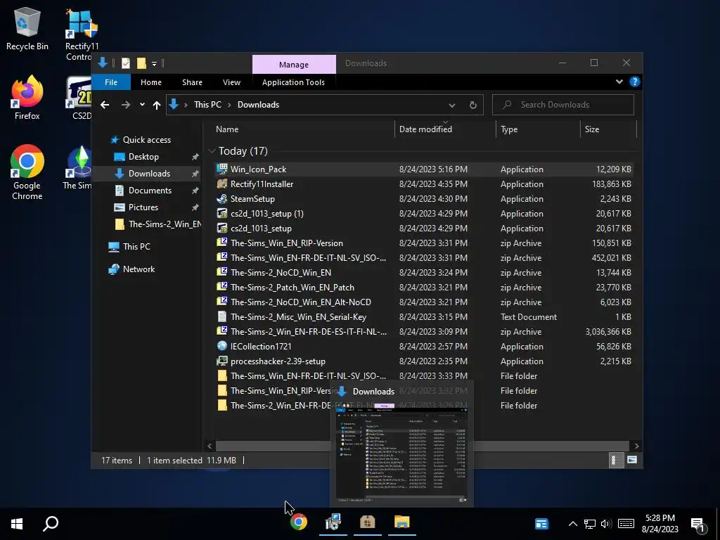Select the SteamSetup file icon
The height and width of the screenshot is (540, 720).
[222, 198]
